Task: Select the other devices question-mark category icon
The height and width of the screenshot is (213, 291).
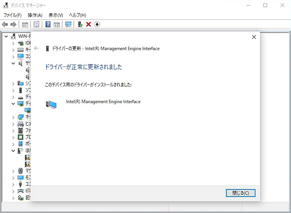Action: click(20, 150)
